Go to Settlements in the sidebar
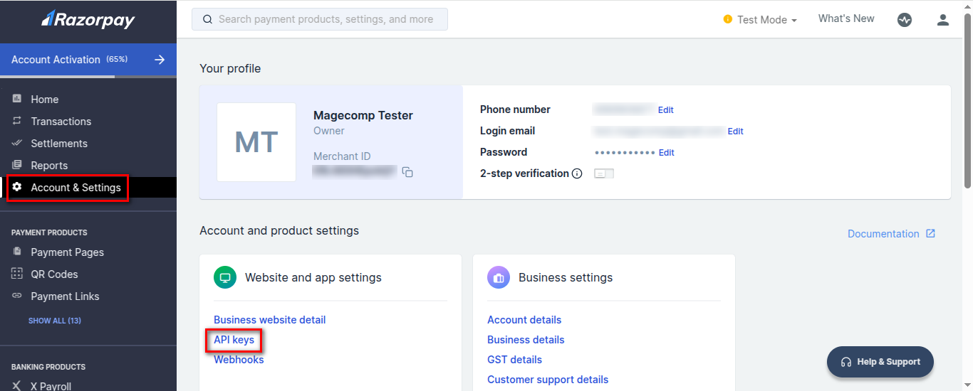The width and height of the screenshot is (973, 391). [59, 144]
